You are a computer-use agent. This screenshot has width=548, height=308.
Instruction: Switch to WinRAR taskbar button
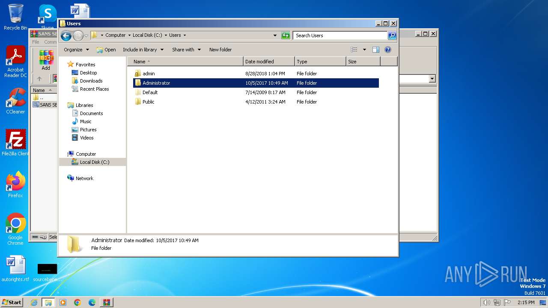tap(106, 302)
